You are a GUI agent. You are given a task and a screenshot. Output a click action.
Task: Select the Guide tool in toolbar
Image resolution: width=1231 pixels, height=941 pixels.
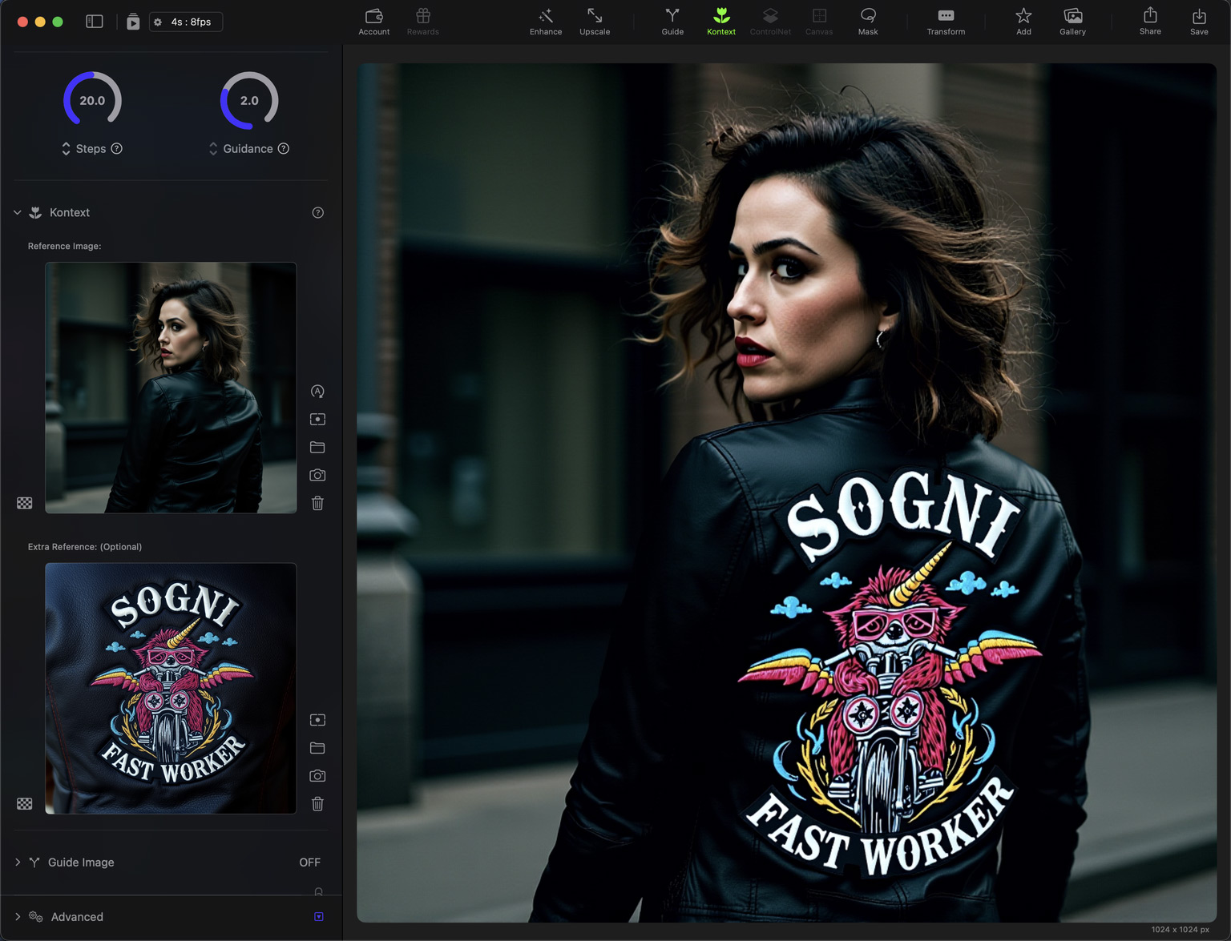coord(672,22)
